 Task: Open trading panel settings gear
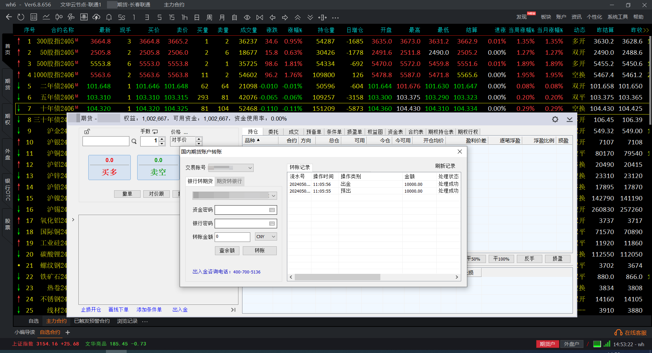click(555, 119)
